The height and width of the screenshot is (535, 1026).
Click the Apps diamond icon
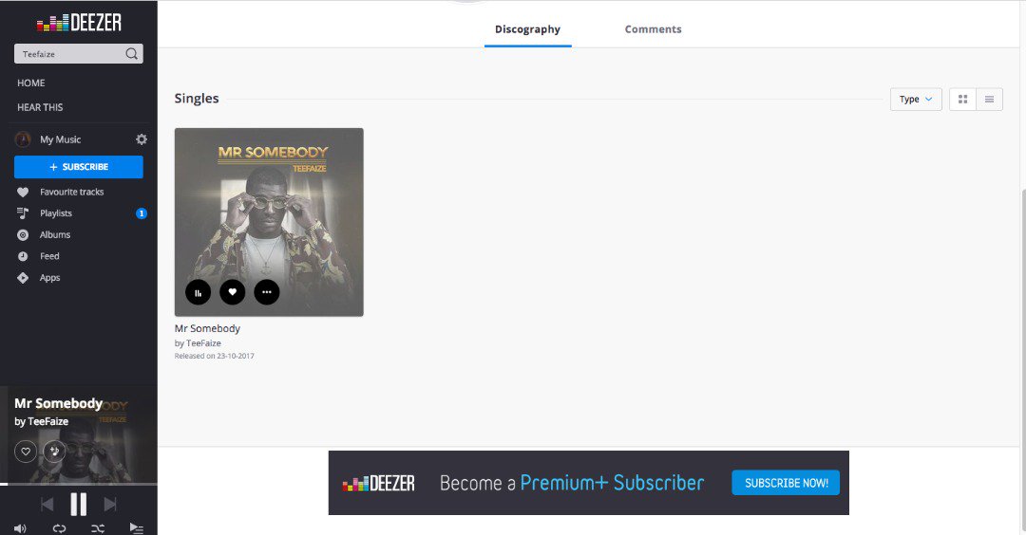coord(23,278)
